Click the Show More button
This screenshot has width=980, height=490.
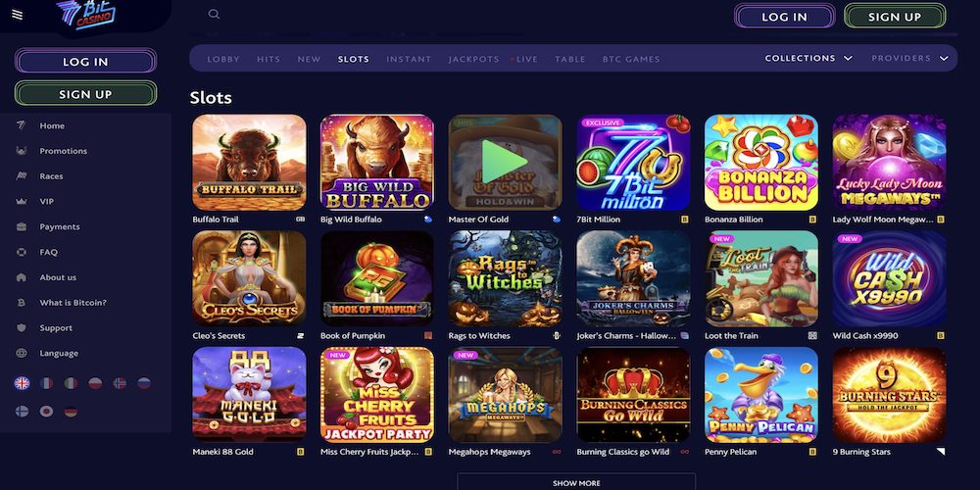coord(576,482)
